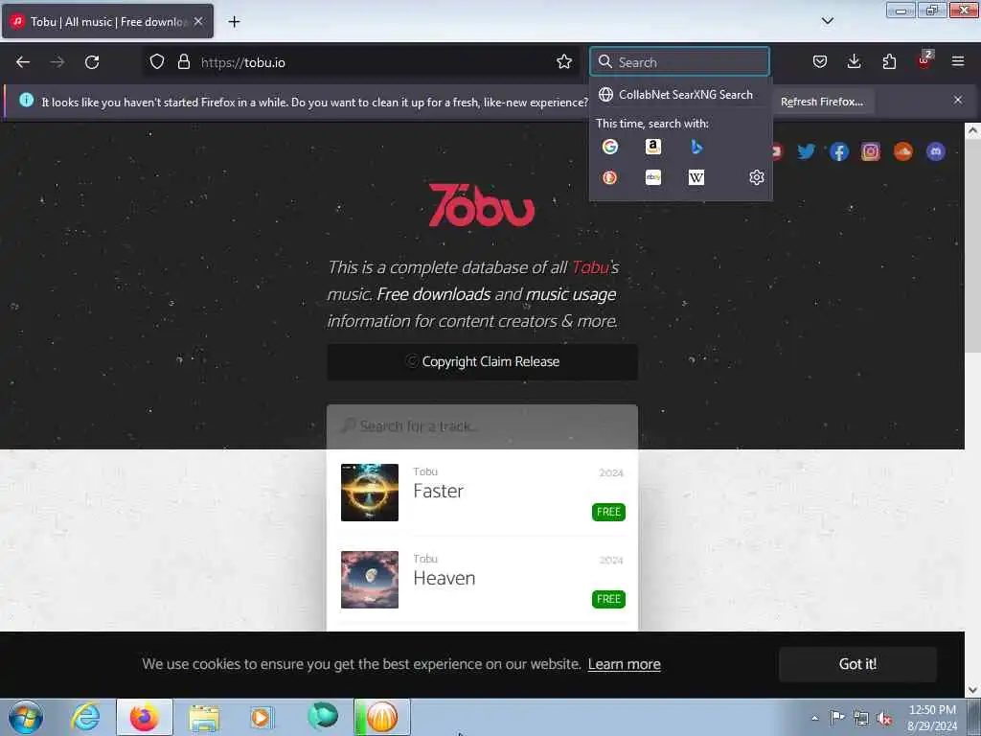Open the Faster track title
The image size is (981, 736).
(x=438, y=491)
